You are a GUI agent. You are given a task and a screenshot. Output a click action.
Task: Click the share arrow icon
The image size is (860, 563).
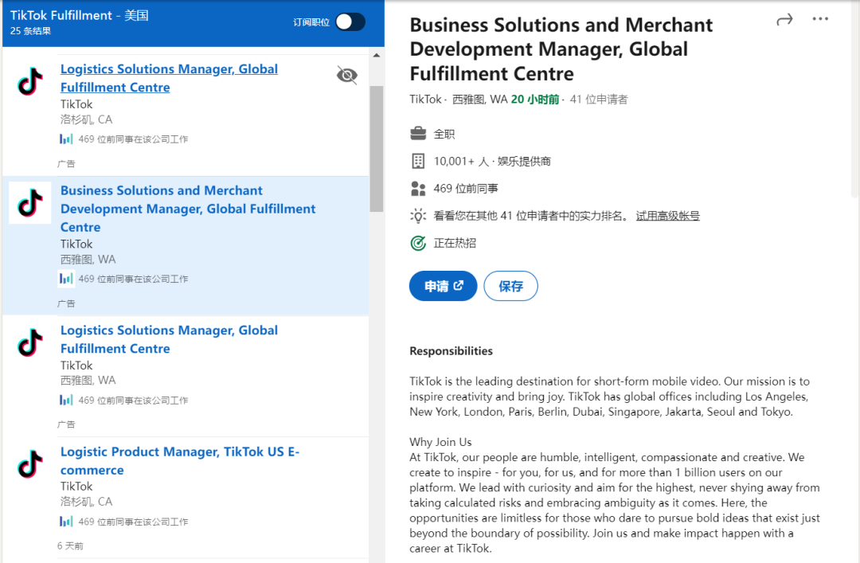point(784,20)
